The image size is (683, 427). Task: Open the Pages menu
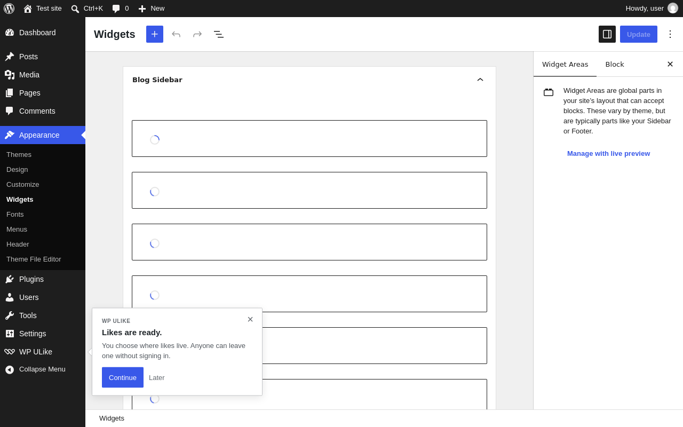tap(43, 93)
